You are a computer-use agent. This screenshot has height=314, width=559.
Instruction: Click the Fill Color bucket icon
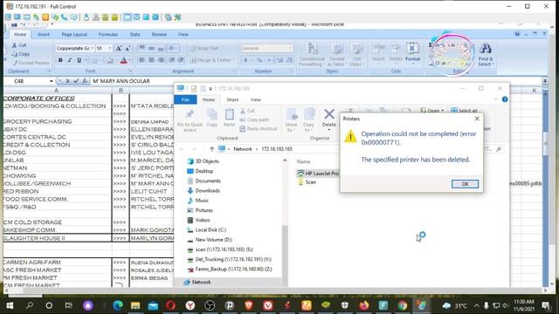point(110,60)
